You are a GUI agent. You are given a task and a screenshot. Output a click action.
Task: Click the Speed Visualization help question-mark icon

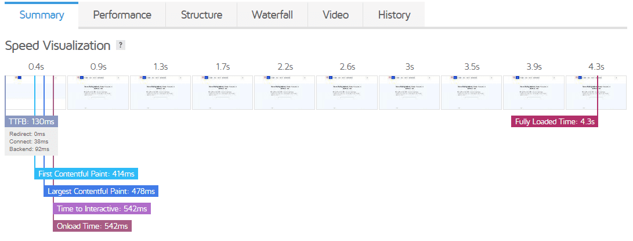coord(120,45)
